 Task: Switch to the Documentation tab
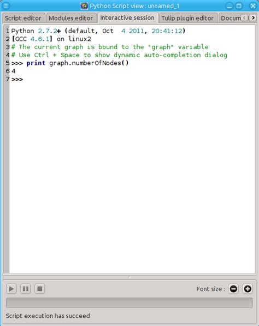(231, 18)
